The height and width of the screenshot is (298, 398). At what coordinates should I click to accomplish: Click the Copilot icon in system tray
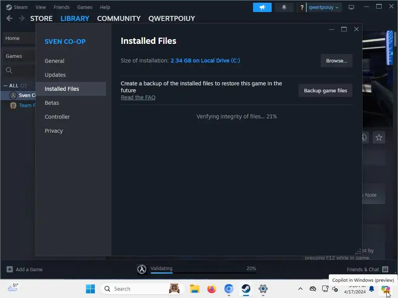pos(385,289)
